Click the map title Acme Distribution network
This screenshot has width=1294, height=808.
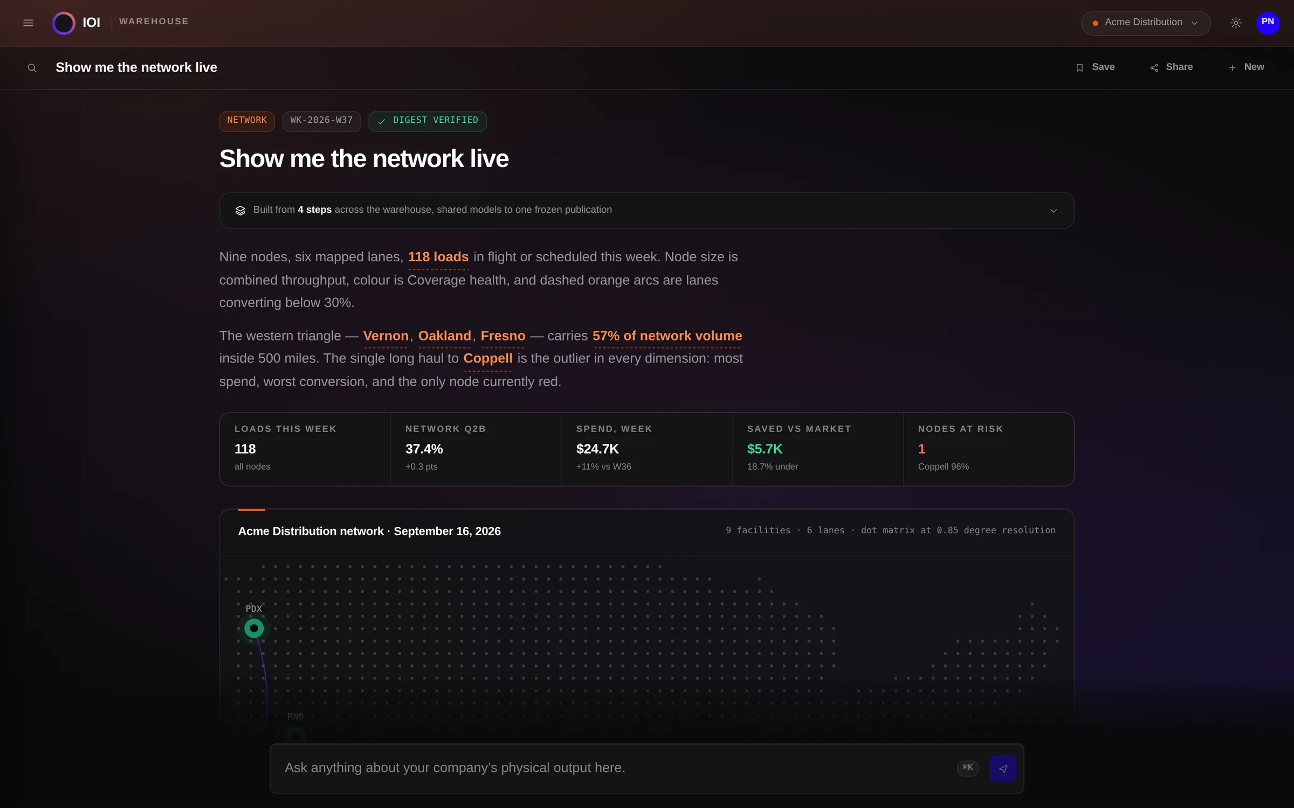tap(369, 531)
